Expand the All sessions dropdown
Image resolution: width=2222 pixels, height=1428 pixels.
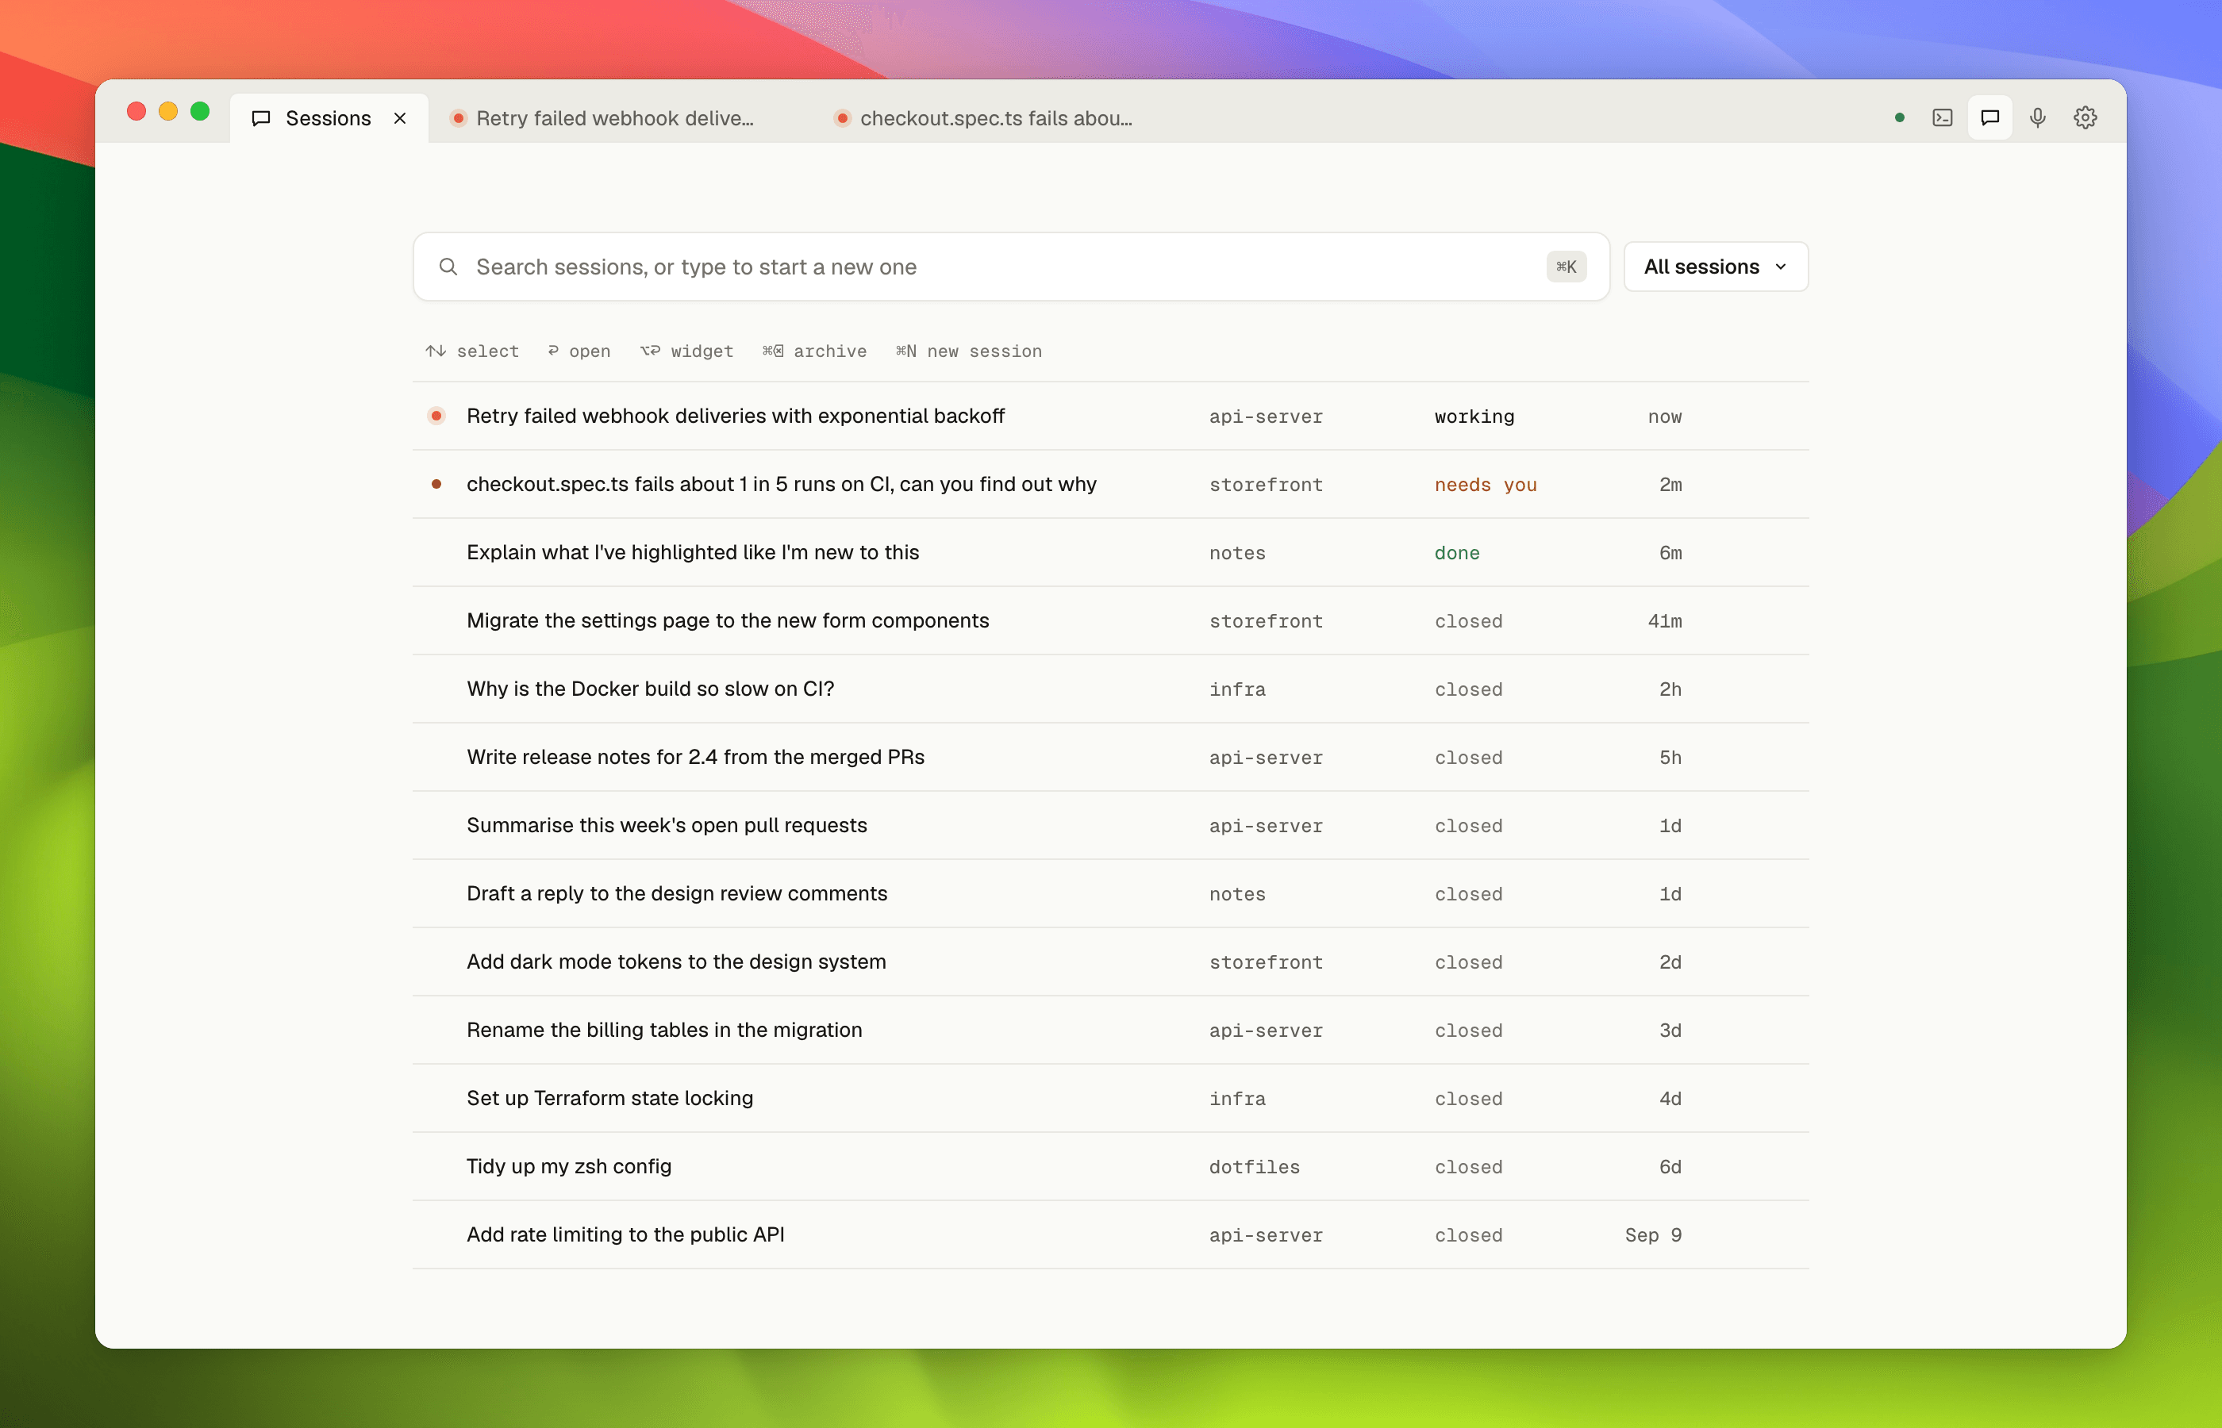(x=1715, y=267)
